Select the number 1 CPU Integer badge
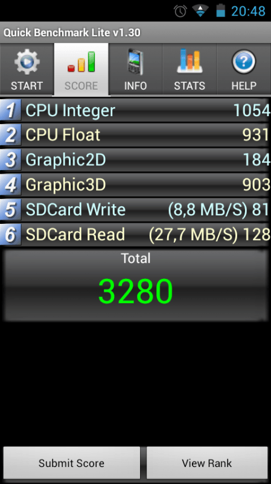The image size is (271, 484). (x=10, y=110)
